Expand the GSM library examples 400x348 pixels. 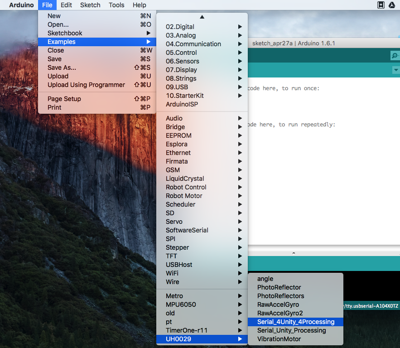click(202, 170)
